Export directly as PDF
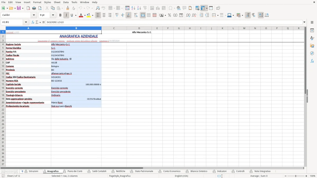Screen dimensions: 317x178 (28, 8)
